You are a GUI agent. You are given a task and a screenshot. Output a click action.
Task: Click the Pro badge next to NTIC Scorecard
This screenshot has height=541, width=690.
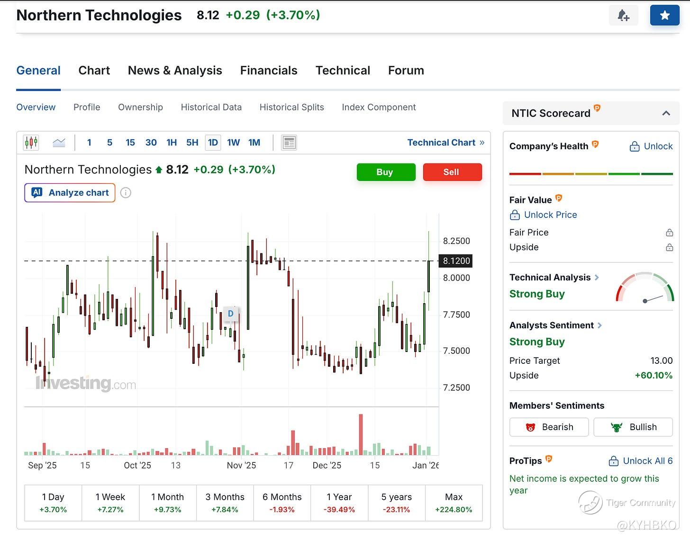[x=597, y=108]
